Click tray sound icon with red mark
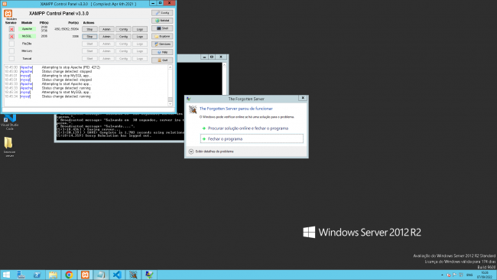Viewport: 497px width, 280px height. (x=448, y=275)
